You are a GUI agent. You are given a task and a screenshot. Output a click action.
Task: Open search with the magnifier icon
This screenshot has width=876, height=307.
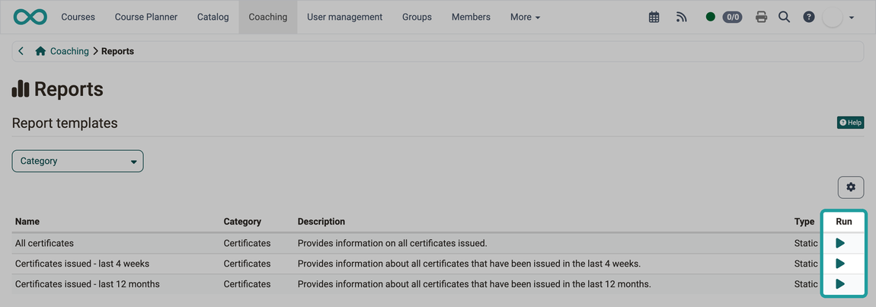[785, 17]
